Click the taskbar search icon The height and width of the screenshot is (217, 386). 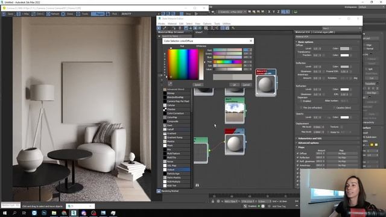coord(14,213)
